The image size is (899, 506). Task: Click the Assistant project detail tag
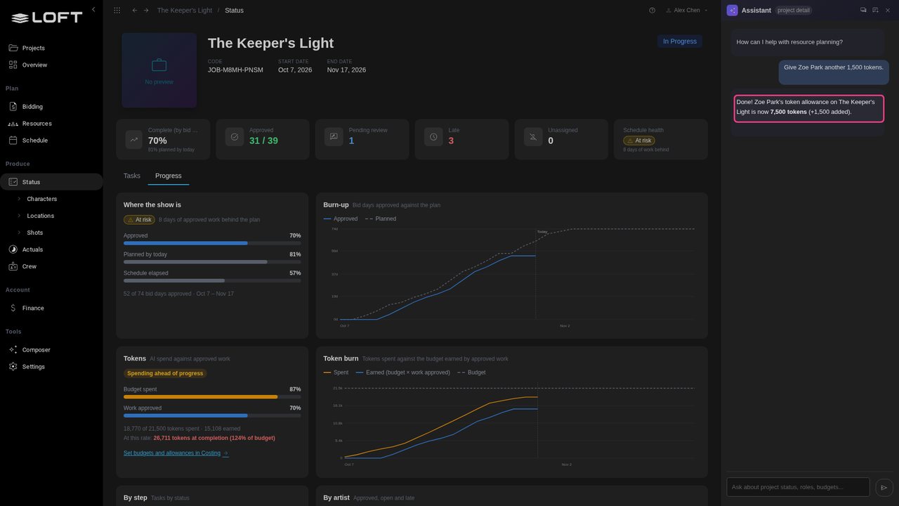tap(794, 11)
